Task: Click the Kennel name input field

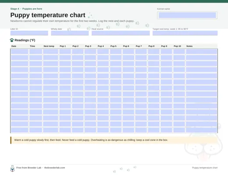Action: 187,15
